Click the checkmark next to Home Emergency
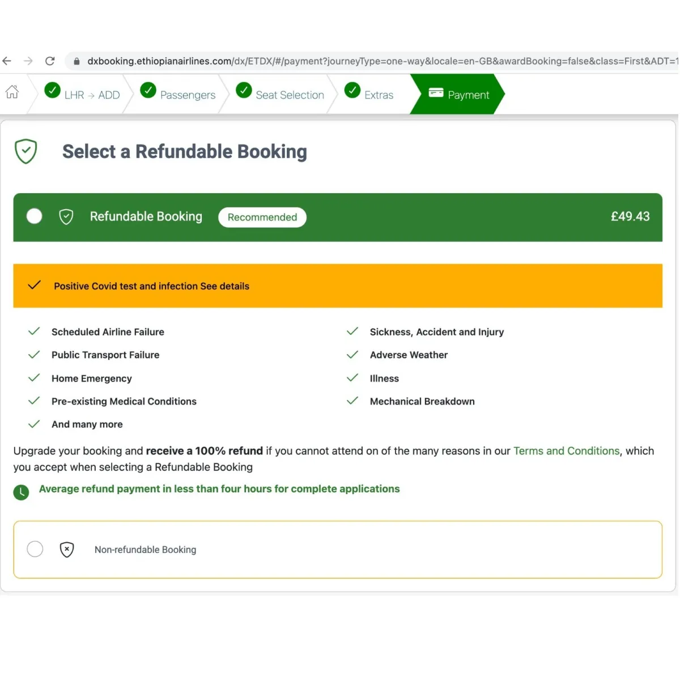The height and width of the screenshot is (680, 680). click(33, 377)
